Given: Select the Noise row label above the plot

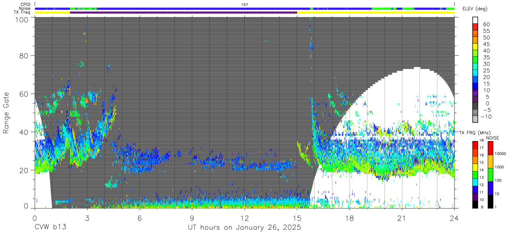Looking at the screenshot, I should (x=25, y=8).
